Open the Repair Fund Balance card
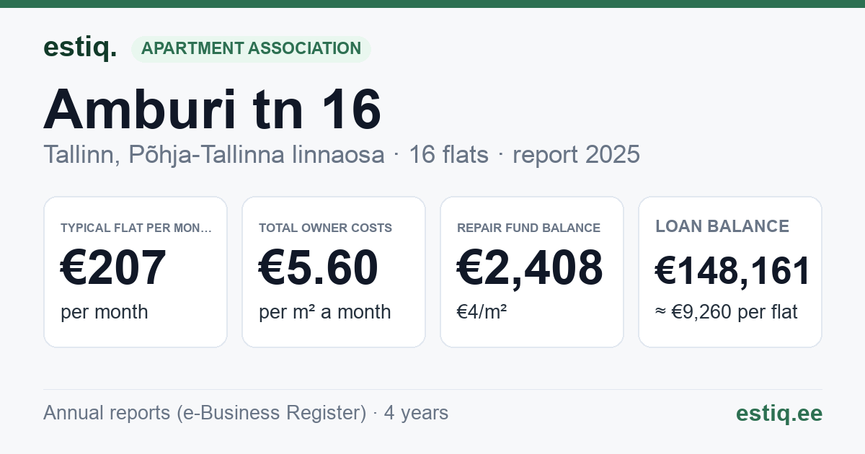Viewport: 865px width, 454px height. click(532, 272)
